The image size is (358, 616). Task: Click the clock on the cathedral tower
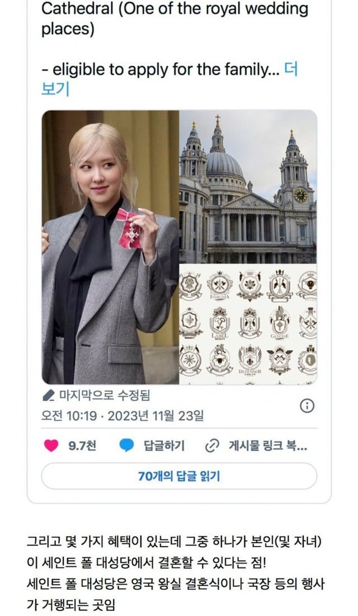[x=300, y=195]
